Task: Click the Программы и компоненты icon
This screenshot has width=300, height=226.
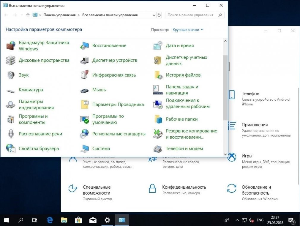Action: [11, 119]
